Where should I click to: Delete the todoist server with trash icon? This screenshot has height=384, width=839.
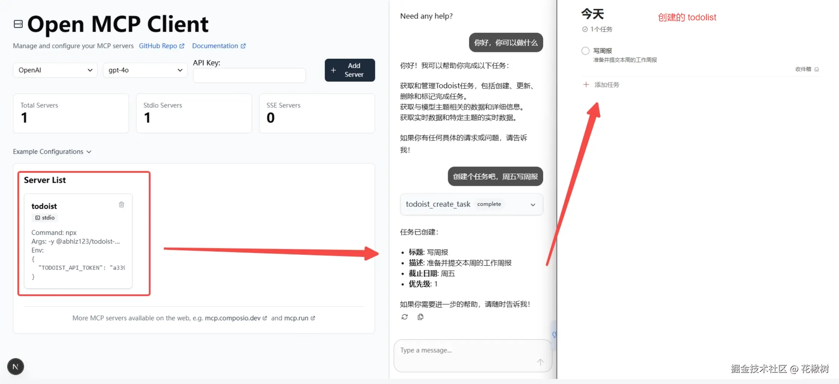tap(121, 205)
